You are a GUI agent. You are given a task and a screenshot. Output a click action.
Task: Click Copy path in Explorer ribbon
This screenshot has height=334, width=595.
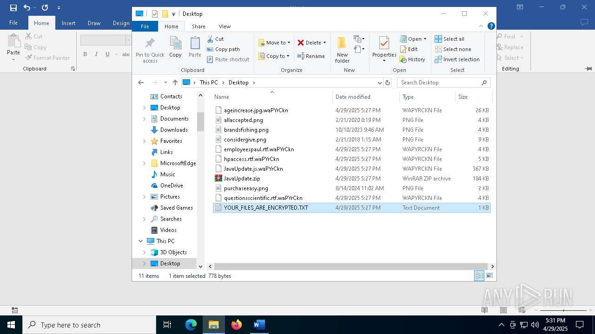pyautogui.click(x=223, y=49)
